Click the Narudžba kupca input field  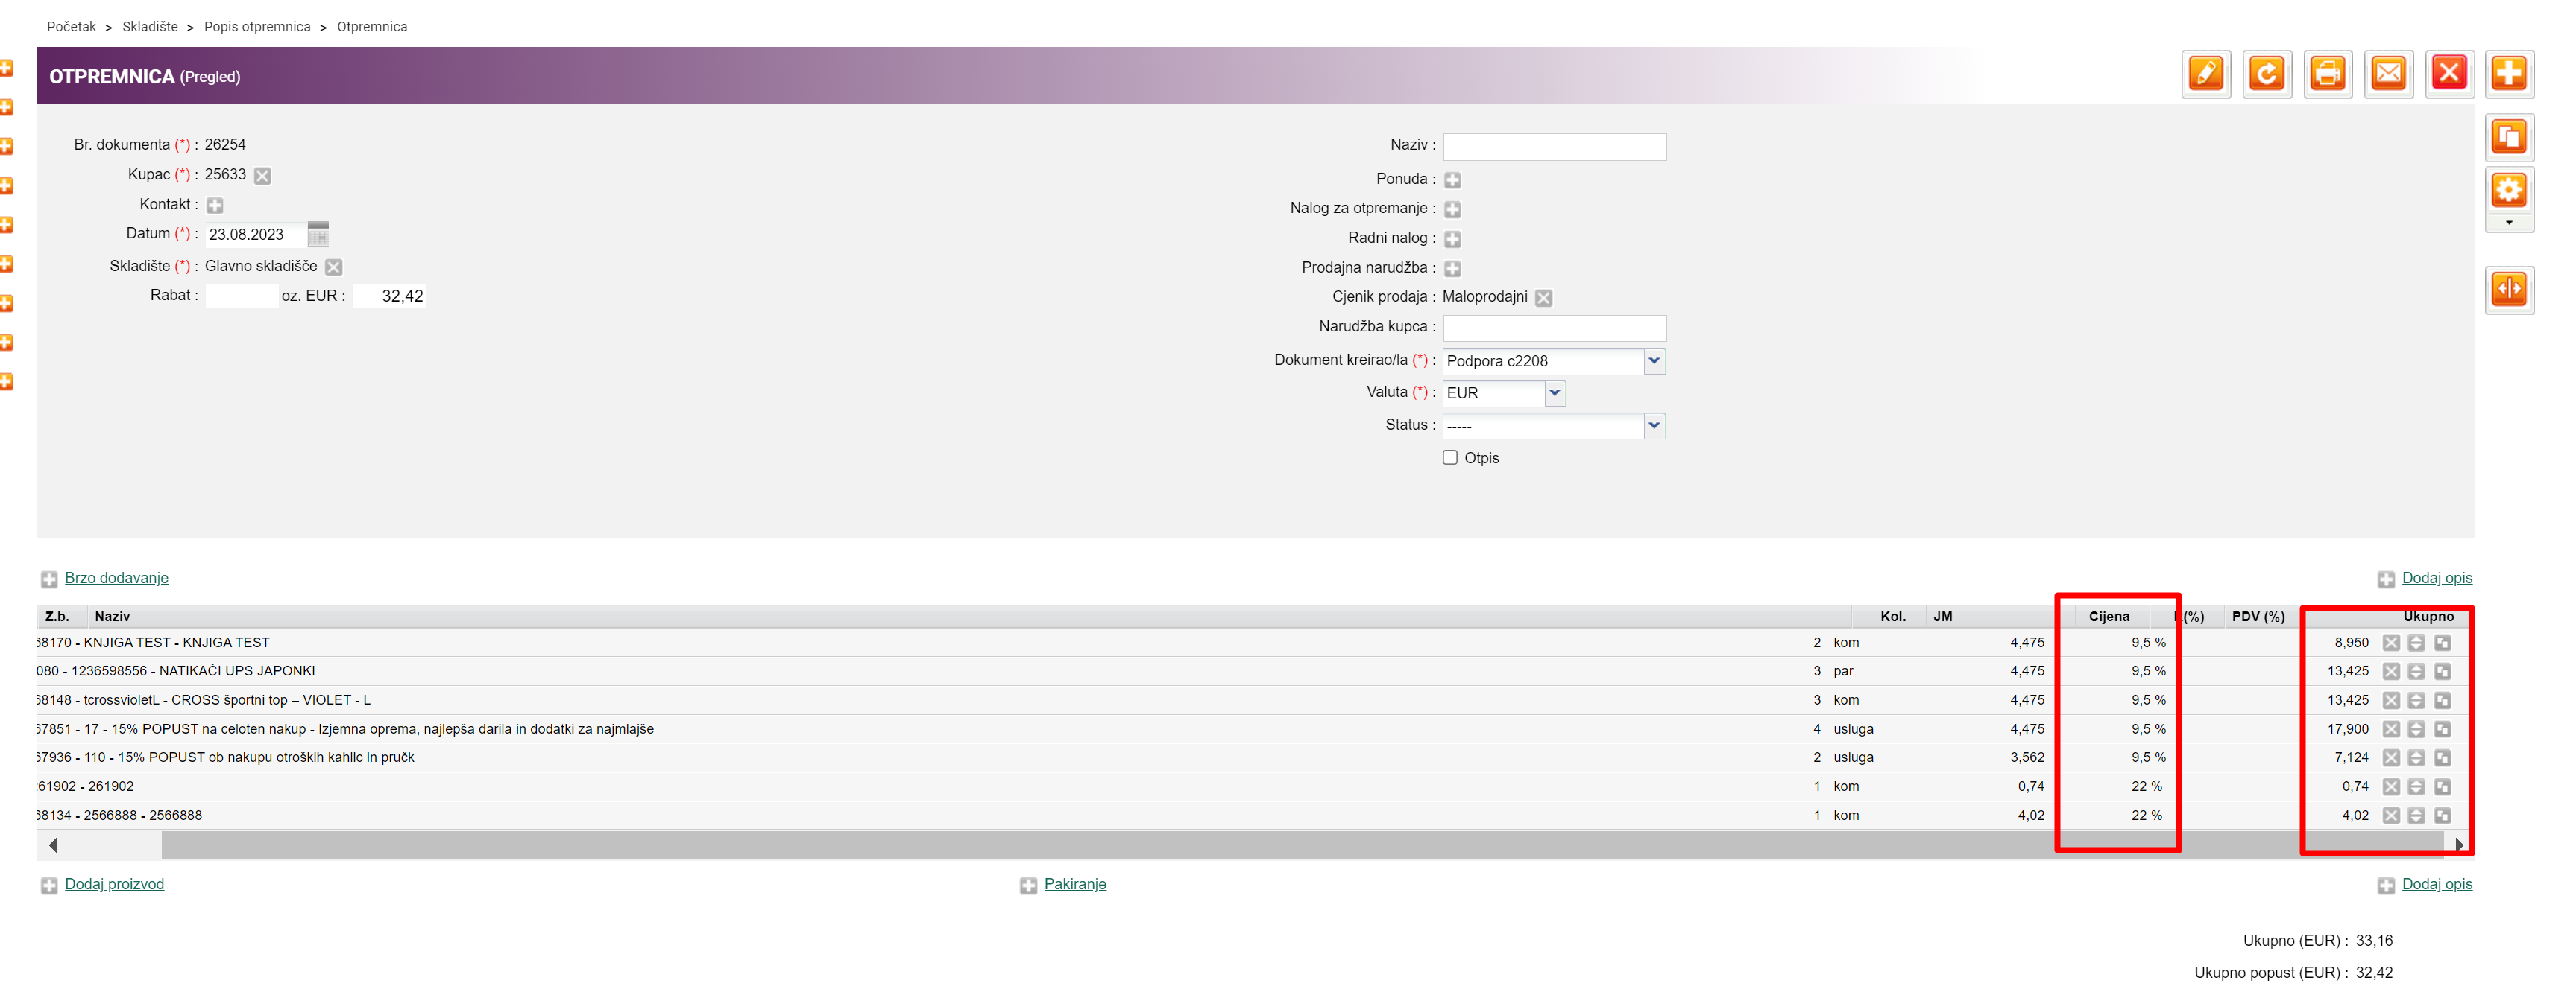1554,328
